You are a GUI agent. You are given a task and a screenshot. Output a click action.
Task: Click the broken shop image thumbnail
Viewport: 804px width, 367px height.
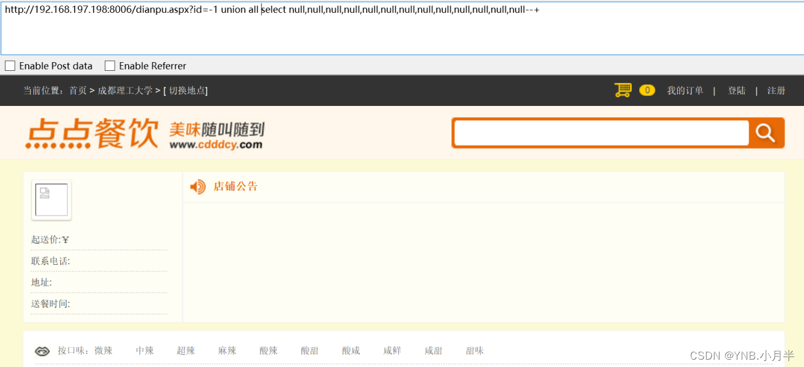51,200
